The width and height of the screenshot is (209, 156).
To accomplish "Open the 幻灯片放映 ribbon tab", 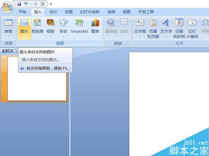I will pyautogui.click(x=89, y=12).
